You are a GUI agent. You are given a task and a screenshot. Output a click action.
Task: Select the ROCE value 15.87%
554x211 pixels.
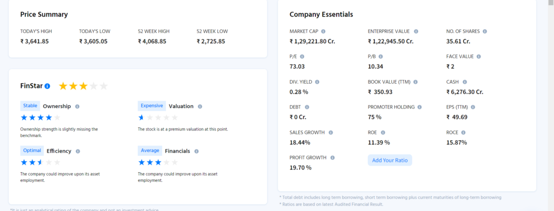pos(457,142)
